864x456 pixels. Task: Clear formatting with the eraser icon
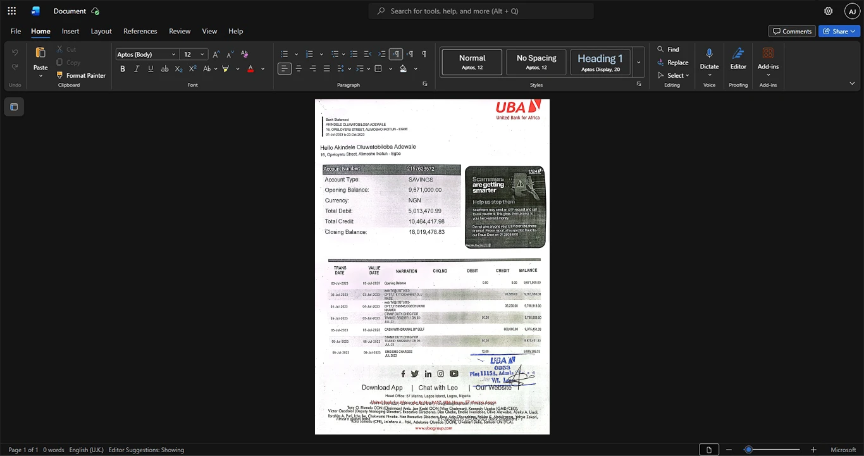[x=245, y=54]
